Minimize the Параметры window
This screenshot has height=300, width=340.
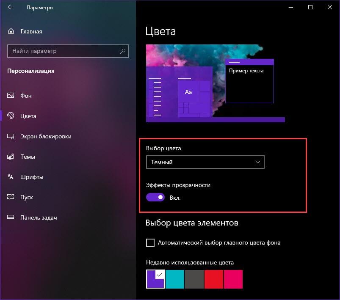pyautogui.click(x=291, y=7)
